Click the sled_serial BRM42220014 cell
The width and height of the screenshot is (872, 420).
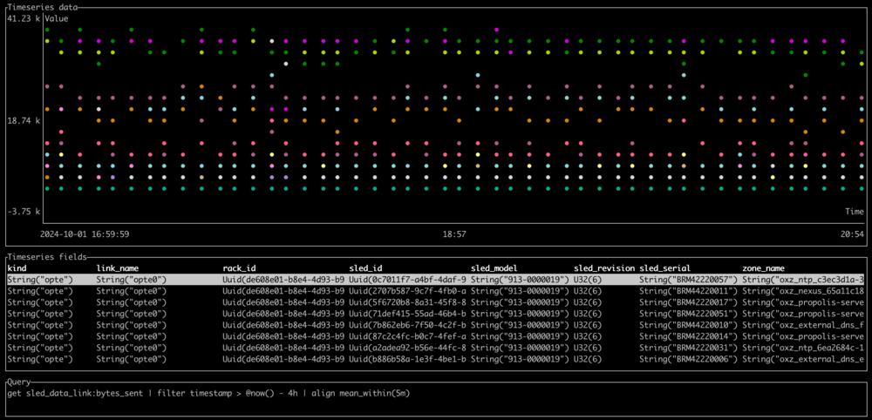tap(689, 336)
